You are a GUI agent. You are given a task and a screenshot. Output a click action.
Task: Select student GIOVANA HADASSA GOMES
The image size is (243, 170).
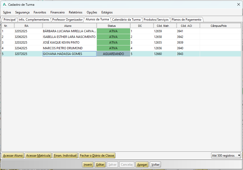coord(69,54)
